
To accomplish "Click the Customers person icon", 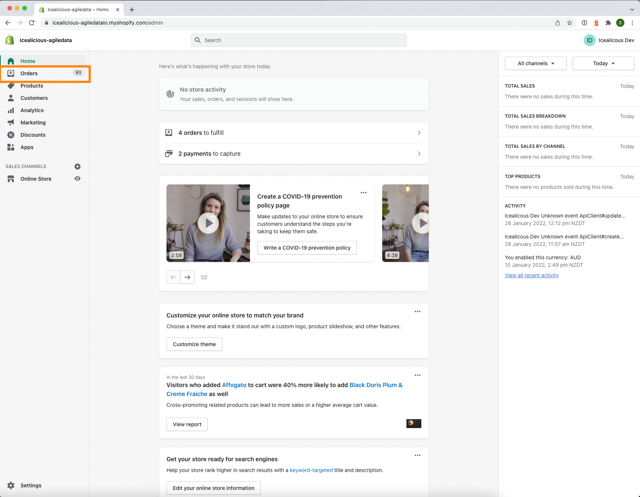I will pyautogui.click(x=11, y=98).
